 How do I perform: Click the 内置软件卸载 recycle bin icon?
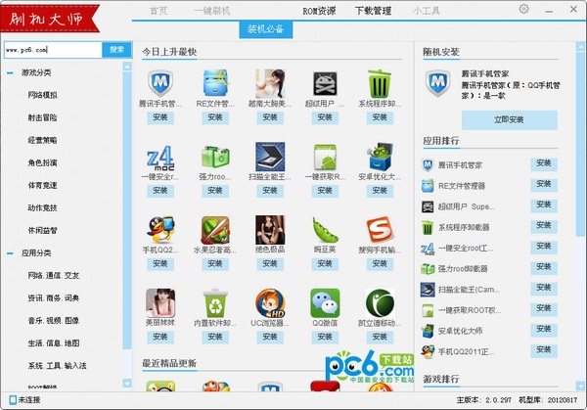pyautogui.click(x=215, y=303)
